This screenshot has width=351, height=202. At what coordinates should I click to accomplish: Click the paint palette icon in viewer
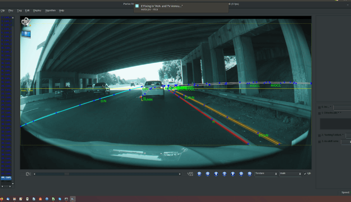click(x=26, y=23)
